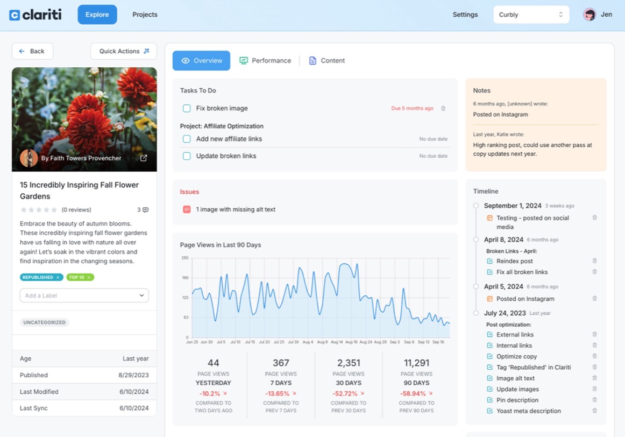Open the Curbly site selector dropdown

click(531, 15)
